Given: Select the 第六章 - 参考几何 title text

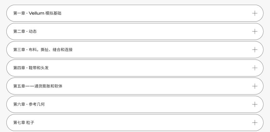Looking at the screenshot, I should [29, 104].
